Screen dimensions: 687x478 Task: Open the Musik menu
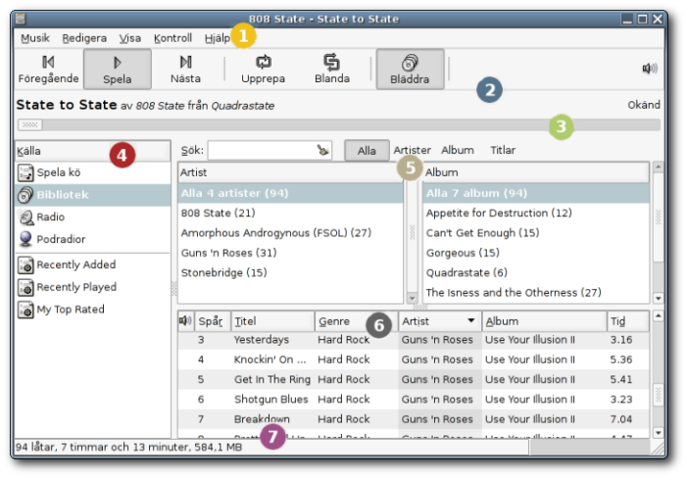point(35,38)
